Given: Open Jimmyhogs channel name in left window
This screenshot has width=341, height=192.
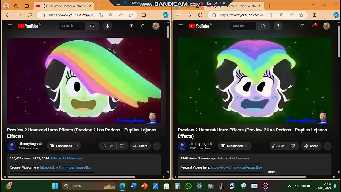Looking at the screenshot, I should 28,144.
